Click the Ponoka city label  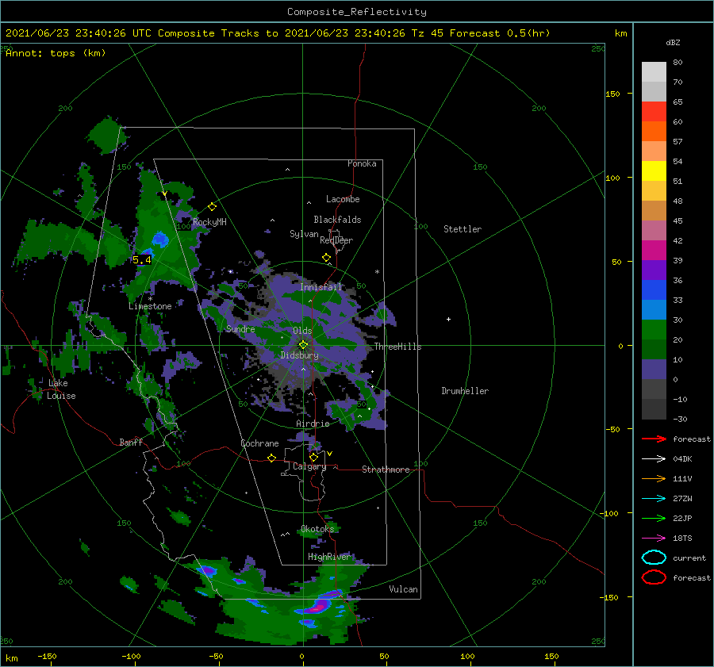[362, 163]
